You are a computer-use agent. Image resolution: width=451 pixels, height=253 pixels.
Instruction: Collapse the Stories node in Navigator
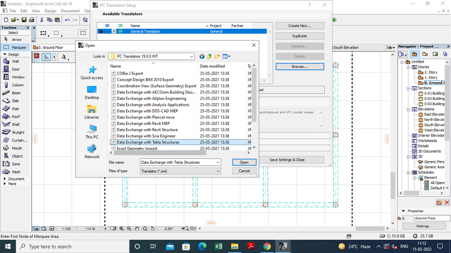[x=408, y=67]
